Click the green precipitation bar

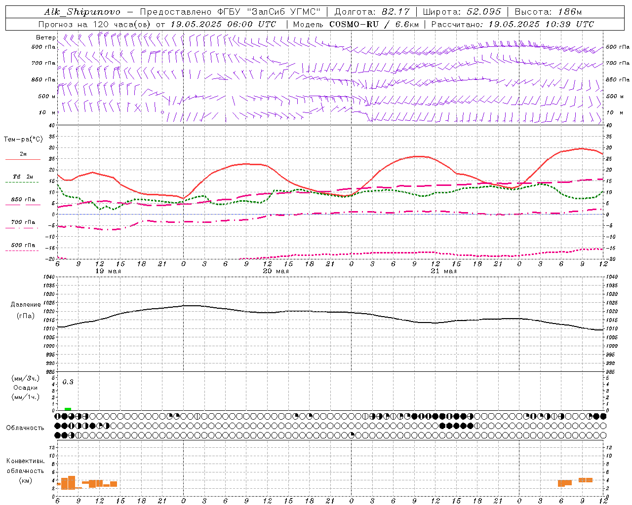pos(68,409)
